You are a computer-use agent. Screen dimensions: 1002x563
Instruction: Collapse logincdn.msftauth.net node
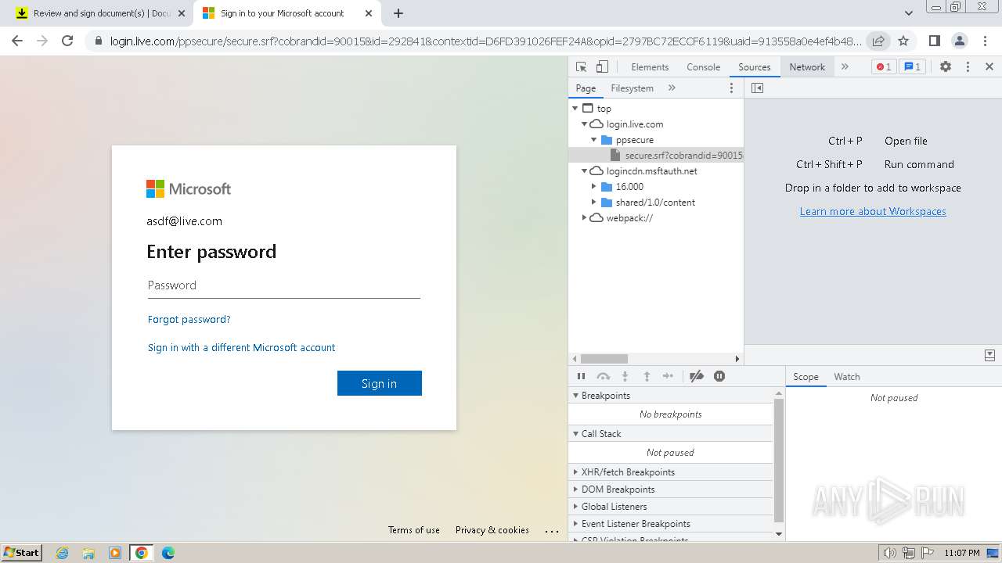[x=584, y=171]
